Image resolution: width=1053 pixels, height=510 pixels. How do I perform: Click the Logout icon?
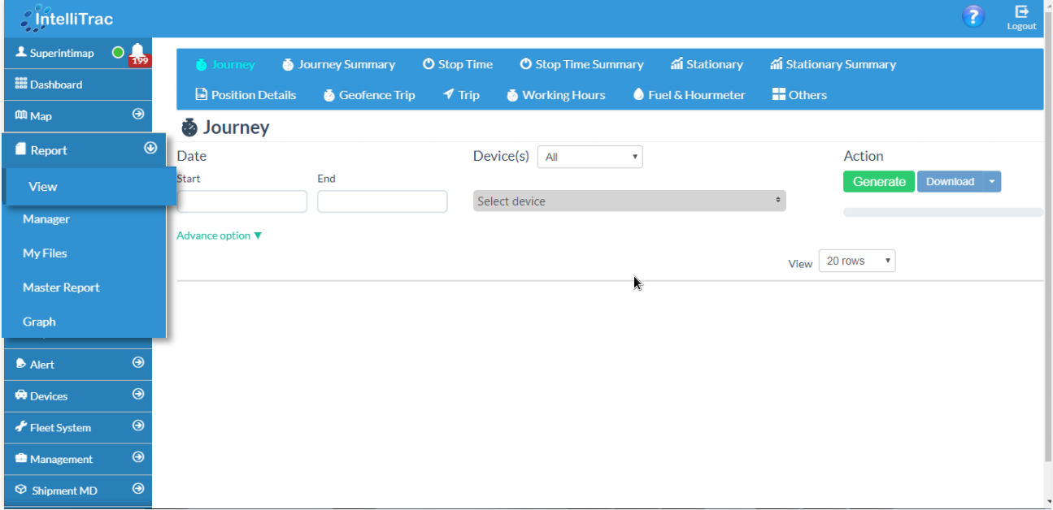coord(1021,13)
